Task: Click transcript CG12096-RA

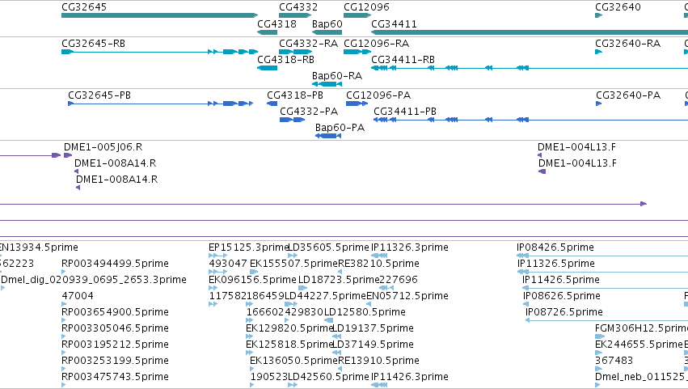Action: [x=357, y=52]
